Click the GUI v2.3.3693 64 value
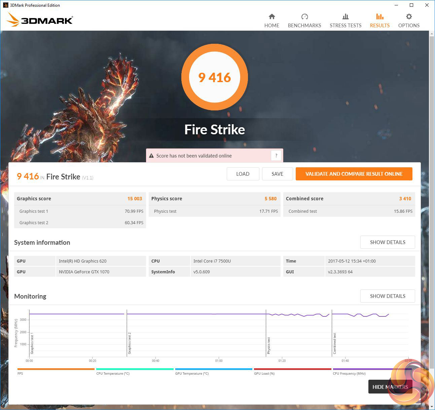 click(x=370, y=272)
